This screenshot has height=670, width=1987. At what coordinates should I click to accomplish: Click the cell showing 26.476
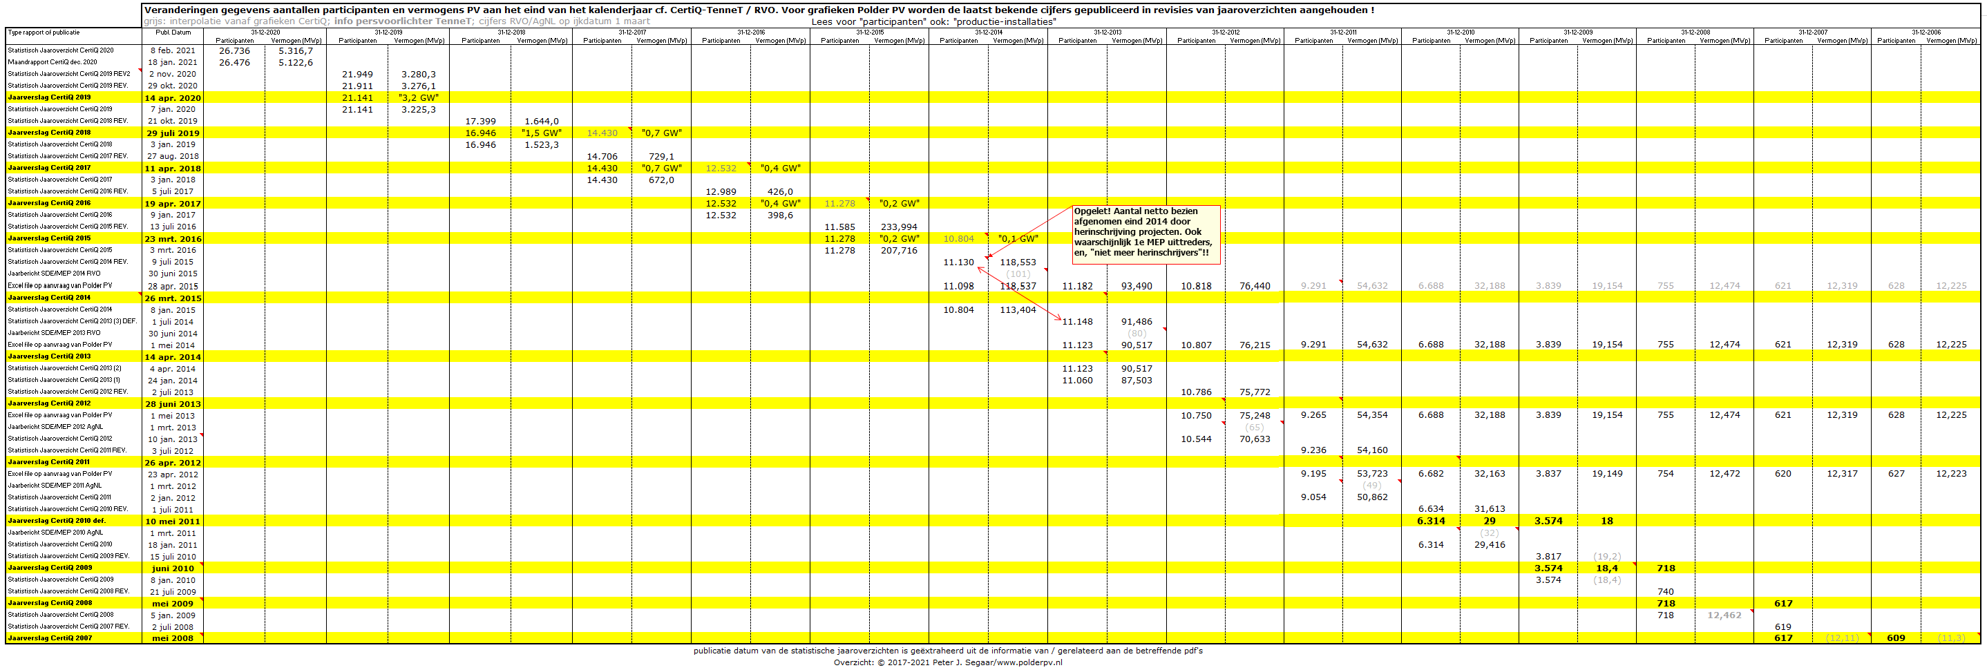click(x=234, y=62)
